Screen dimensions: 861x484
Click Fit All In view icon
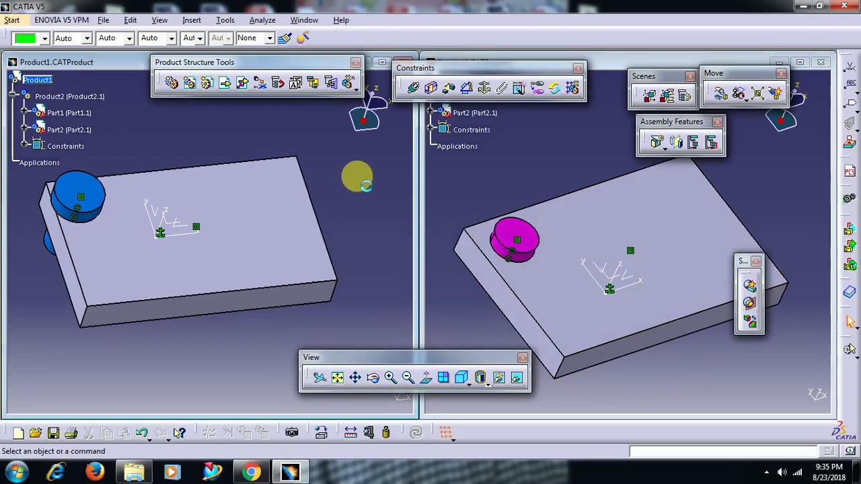point(337,378)
